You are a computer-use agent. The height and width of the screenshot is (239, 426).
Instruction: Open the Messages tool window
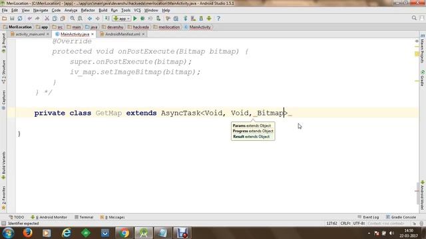pyautogui.click(x=112, y=217)
